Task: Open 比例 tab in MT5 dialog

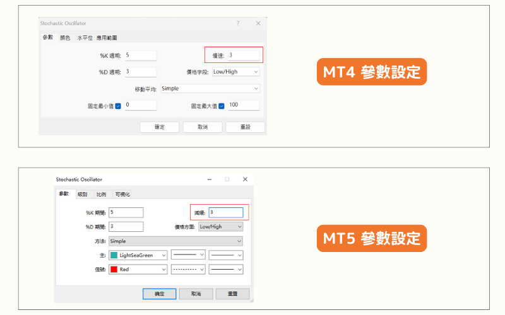Action: coord(101,194)
